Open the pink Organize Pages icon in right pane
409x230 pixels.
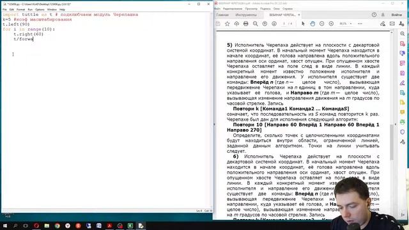[x=403, y=63]
